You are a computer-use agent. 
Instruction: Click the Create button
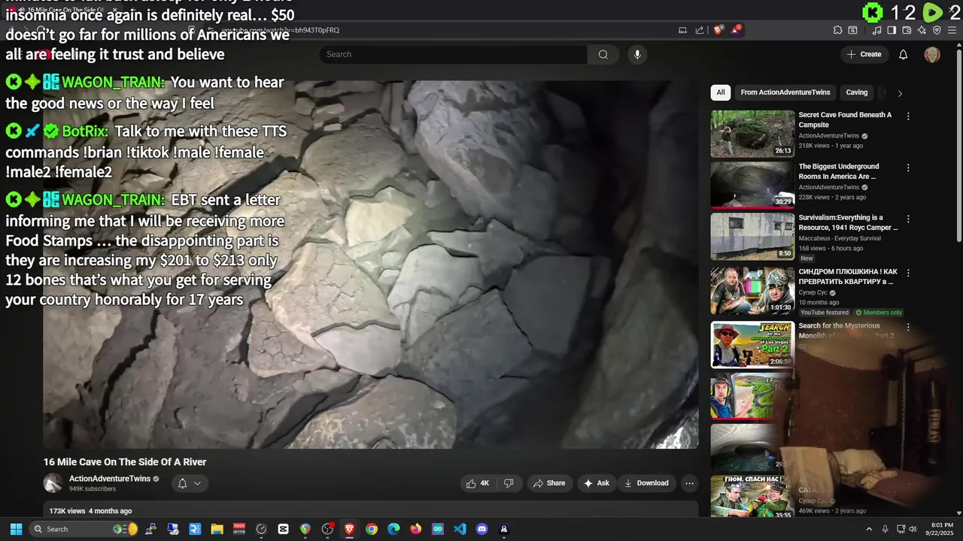[864, 54]
